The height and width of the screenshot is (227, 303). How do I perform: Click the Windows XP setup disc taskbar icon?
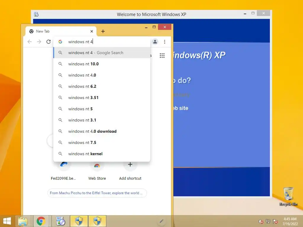click(x=60, y=221)
